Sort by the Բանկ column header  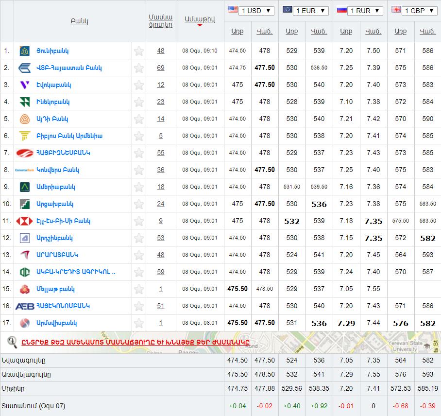80,21
